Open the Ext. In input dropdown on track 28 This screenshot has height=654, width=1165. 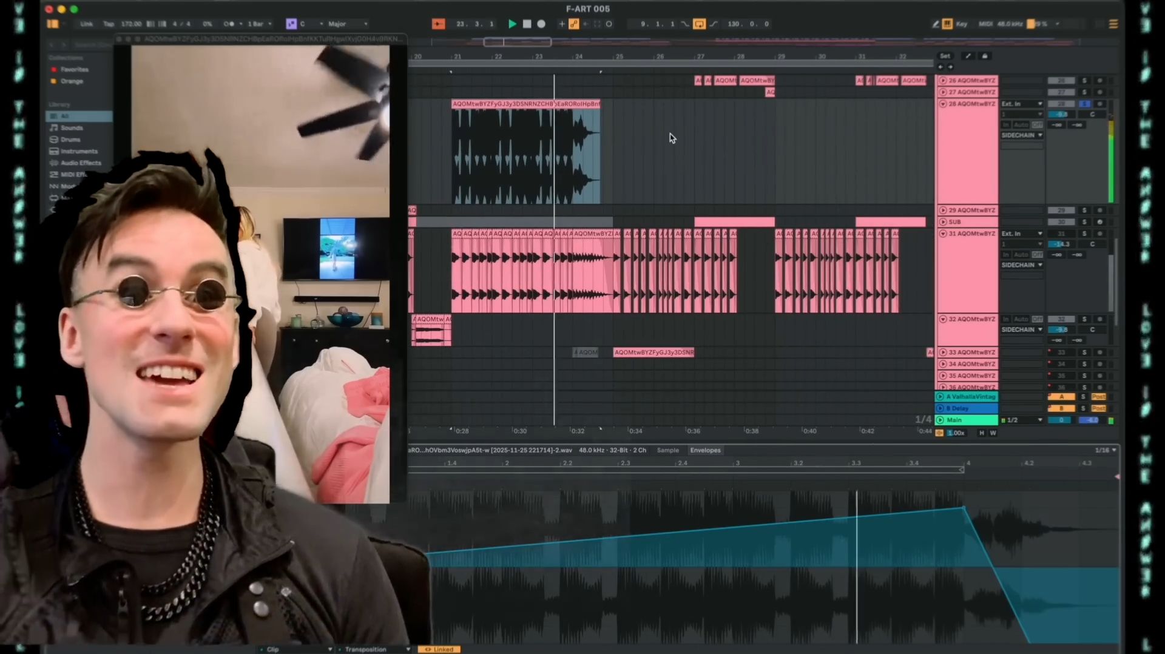click(1022, 104)
